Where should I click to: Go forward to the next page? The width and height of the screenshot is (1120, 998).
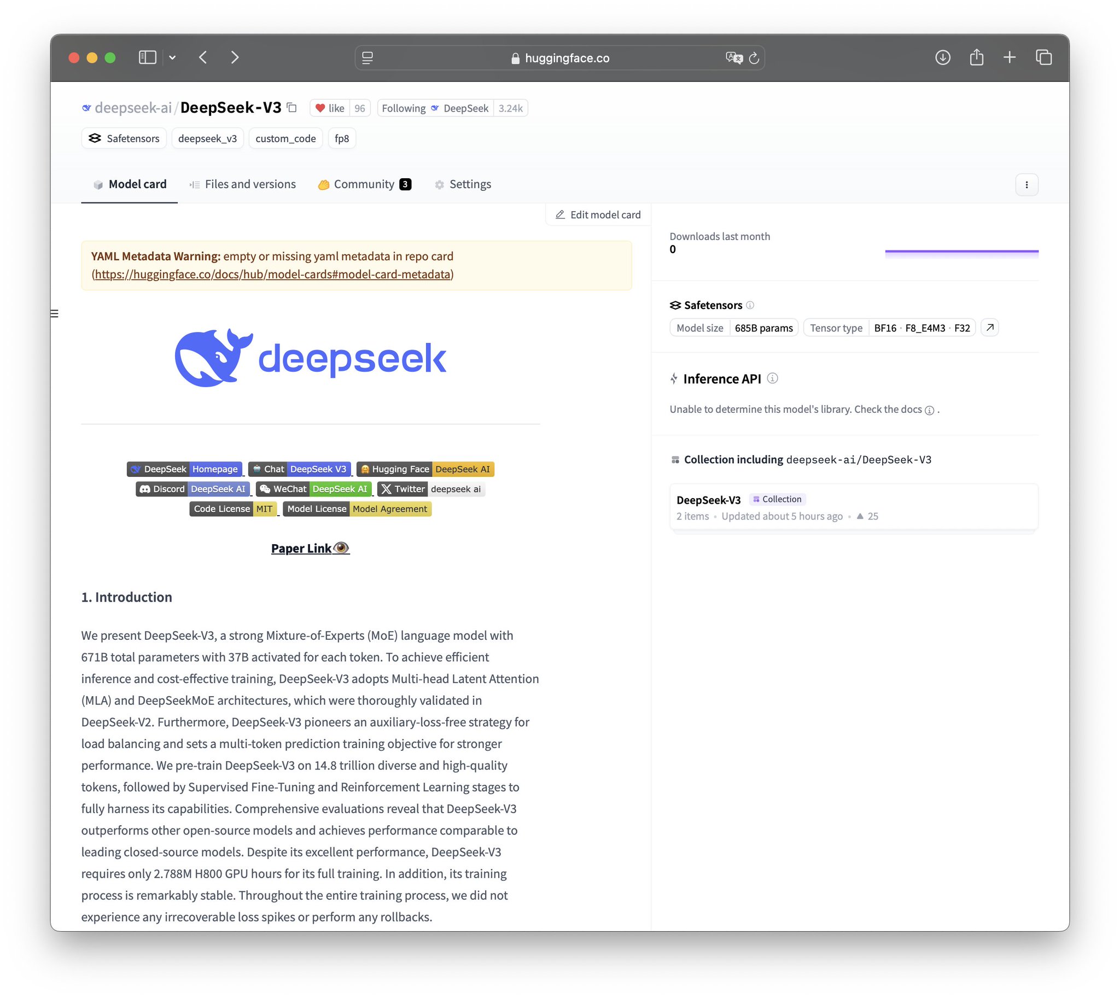coord(235,57)
